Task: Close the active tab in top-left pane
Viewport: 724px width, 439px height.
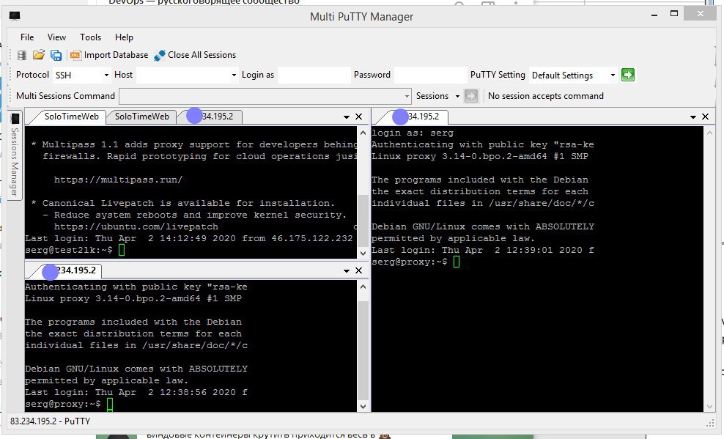Action: pos(359,117)
